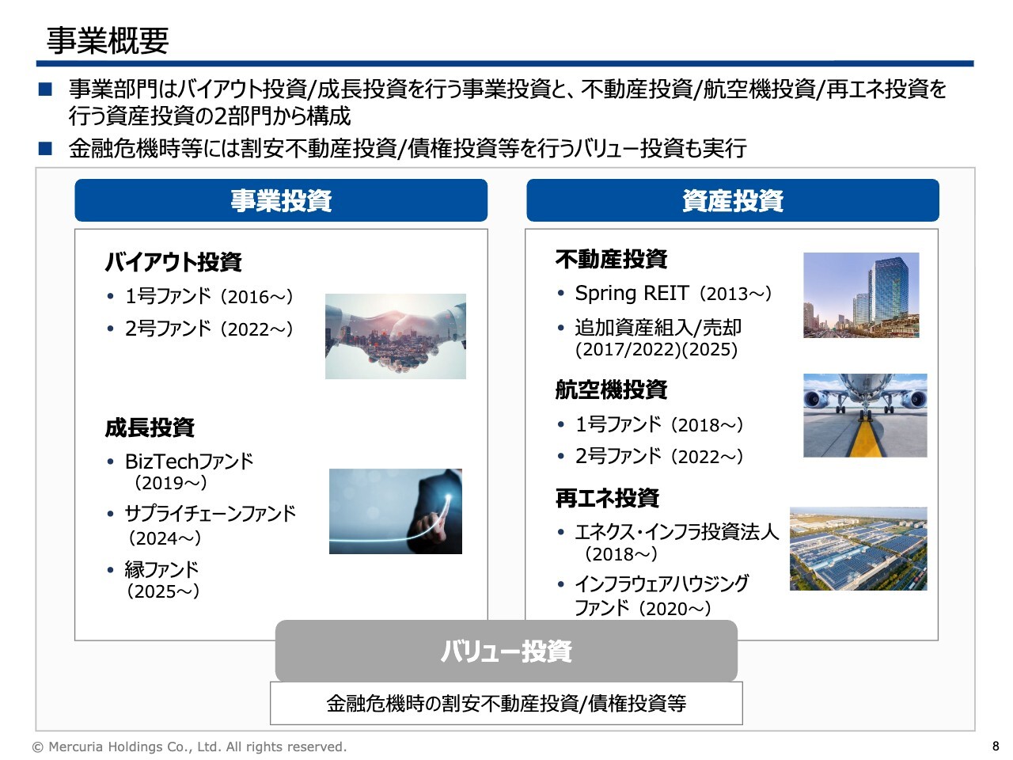Click the rising growth arrow image
The image size is (1013, 760).
[x=395, y=511]
